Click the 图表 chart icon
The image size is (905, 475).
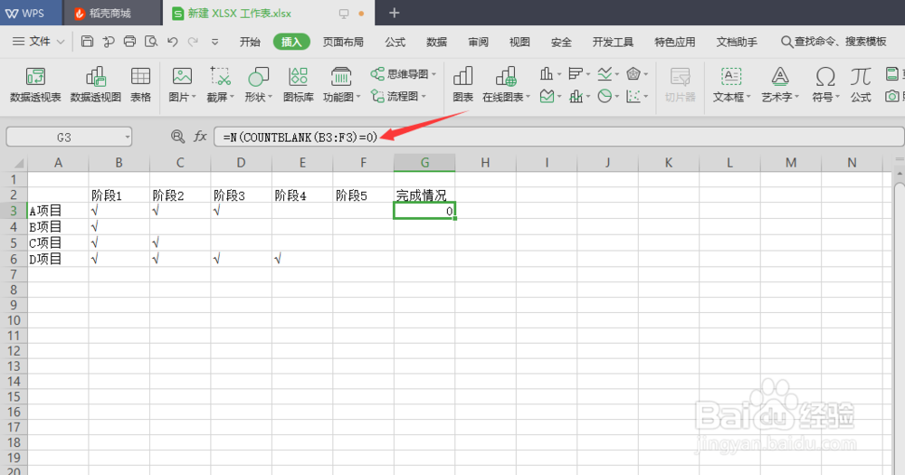pos(462,85)
